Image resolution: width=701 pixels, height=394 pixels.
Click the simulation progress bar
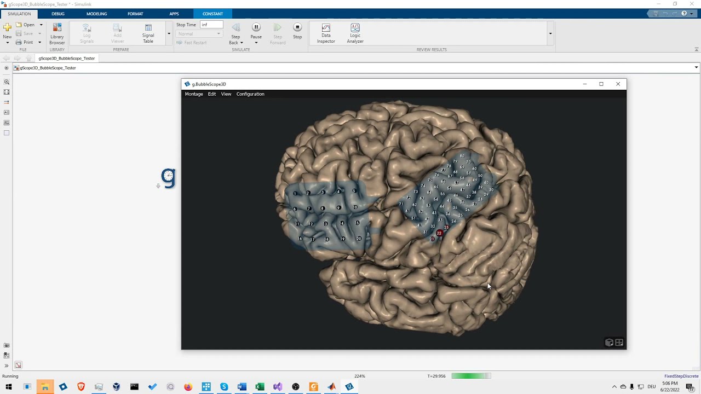point(471,376)
